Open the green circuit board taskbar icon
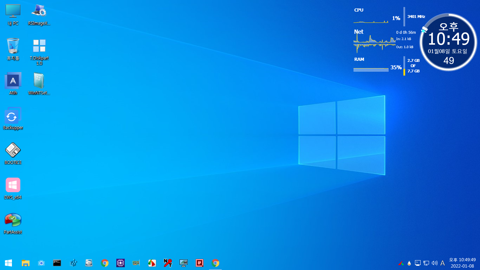The width and height of the screenshot is (480, 270). pyautogui.click(x=136, y=263)
